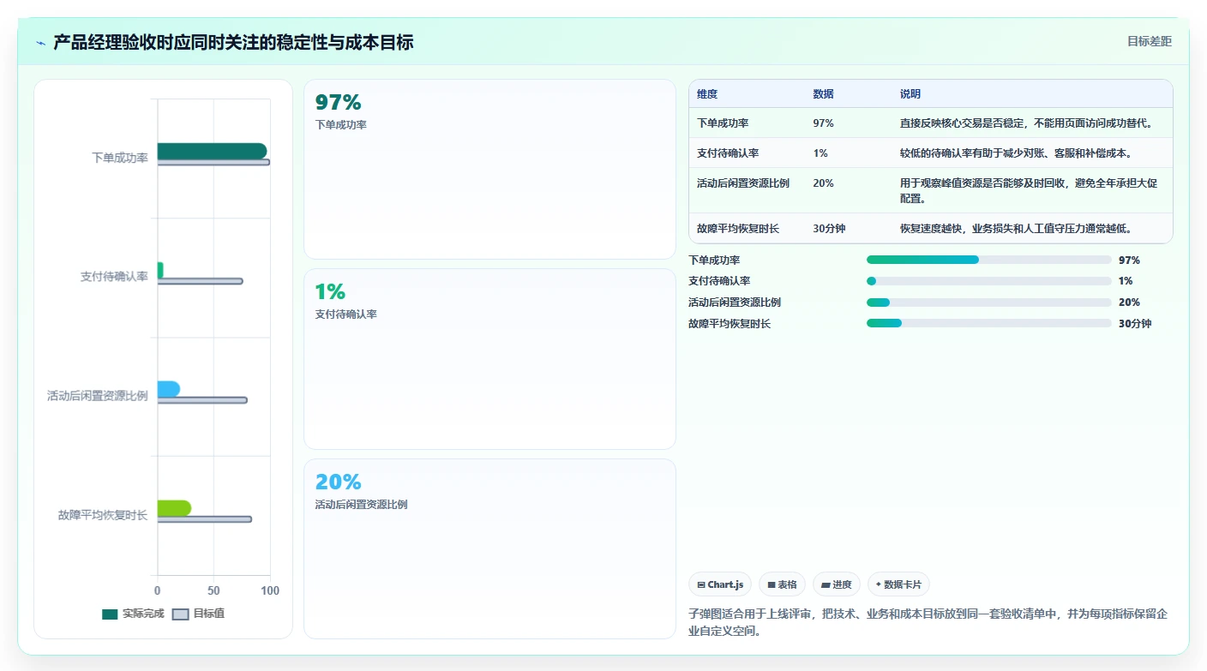The image size is (1207, 671).
Task: Select the 数据卡片 tag chip
Action: click(x=898, y=584)
